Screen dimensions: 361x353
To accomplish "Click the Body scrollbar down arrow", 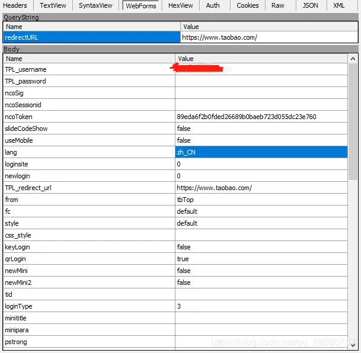I will click(353, 345).
